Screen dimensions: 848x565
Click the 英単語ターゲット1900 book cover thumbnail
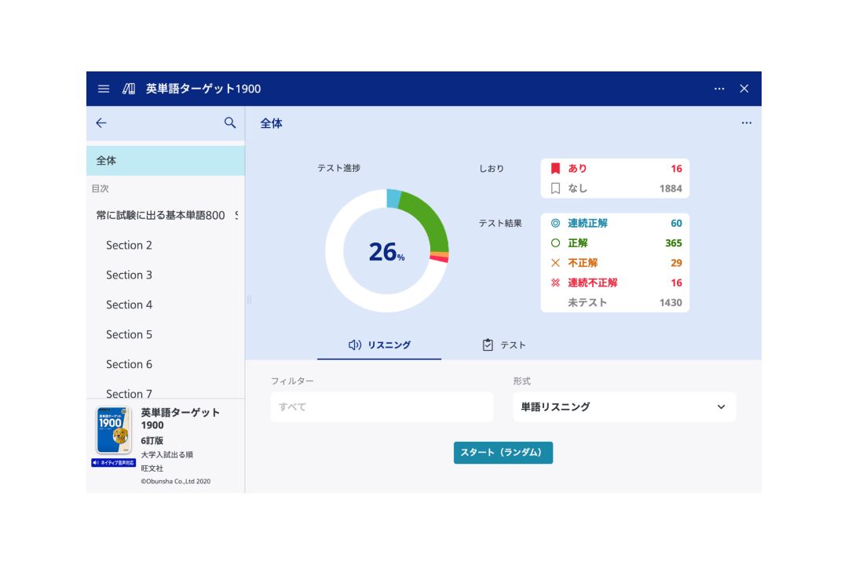[x=114, y=430]
